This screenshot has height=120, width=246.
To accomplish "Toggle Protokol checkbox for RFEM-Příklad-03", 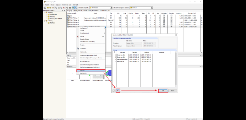I will pos(172,22).
